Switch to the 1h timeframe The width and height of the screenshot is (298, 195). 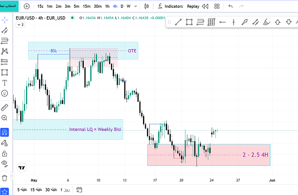pos(108,6)
